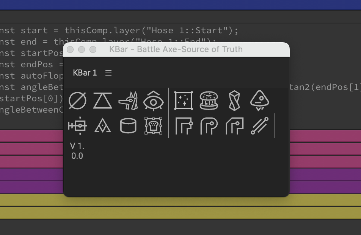Click the rounded hose bend icon
Screen dimensions: 361x235
(209, 126)
